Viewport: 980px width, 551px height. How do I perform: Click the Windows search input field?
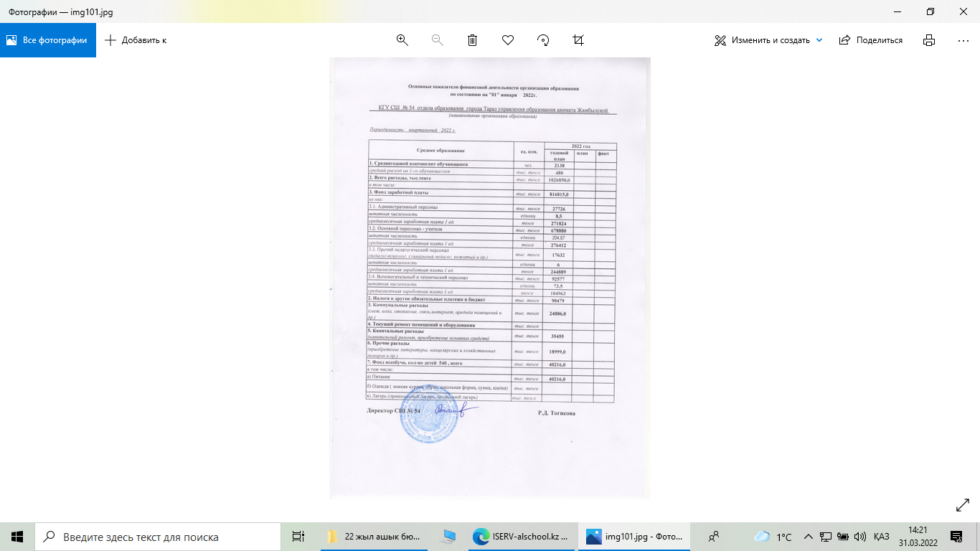coord(158,537)
